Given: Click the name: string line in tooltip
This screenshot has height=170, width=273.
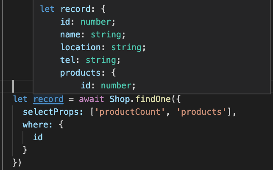Looking at the screenshot, I should [x=93, y=34].
